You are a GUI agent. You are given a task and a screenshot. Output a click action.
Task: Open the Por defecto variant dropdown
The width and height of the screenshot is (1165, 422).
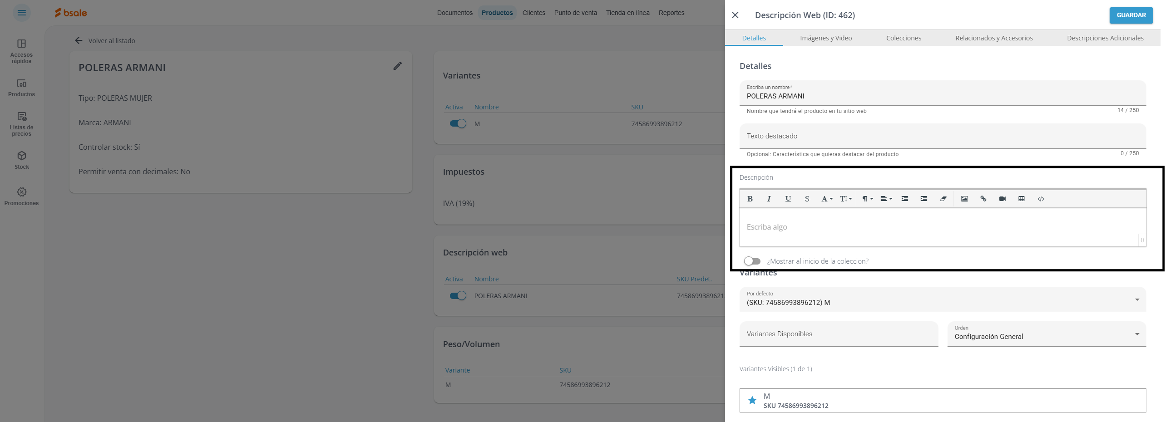pyautogui.click(x=943, y=299)
